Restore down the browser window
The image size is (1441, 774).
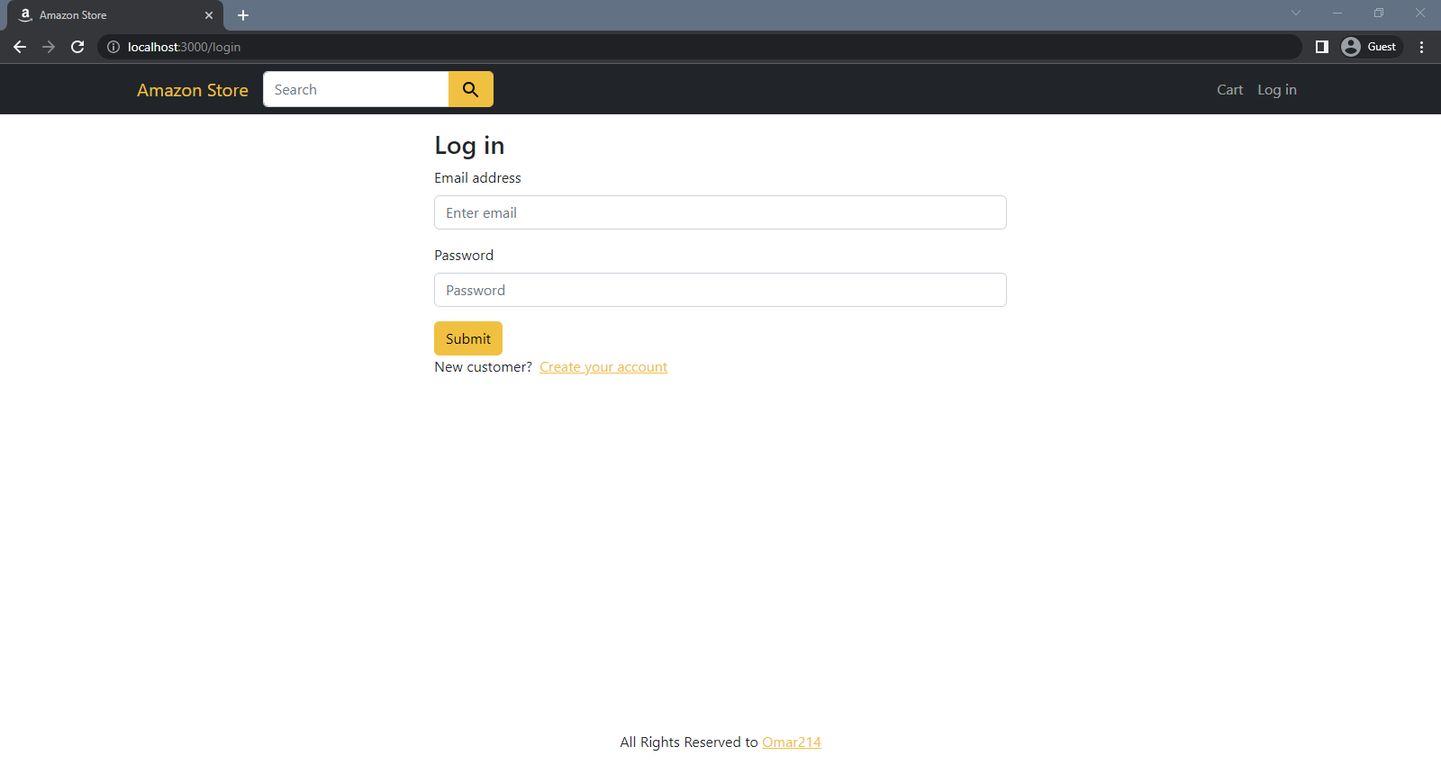[x=1379, y=13]
